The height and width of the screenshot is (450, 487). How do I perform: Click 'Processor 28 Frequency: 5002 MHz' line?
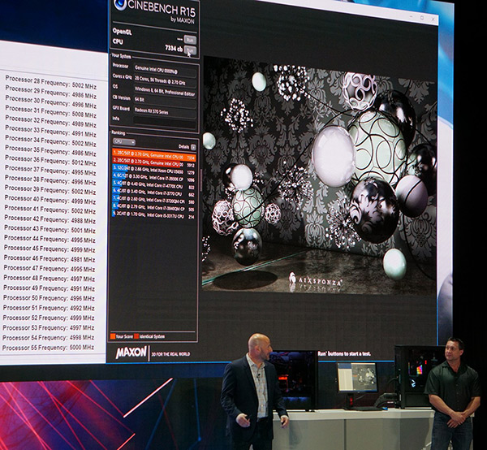[51, 82]
